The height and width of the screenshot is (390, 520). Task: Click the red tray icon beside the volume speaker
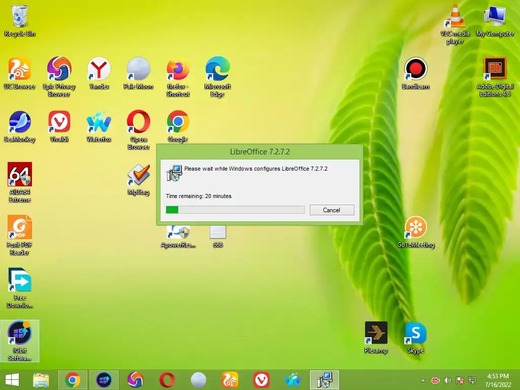click(435, 380)
